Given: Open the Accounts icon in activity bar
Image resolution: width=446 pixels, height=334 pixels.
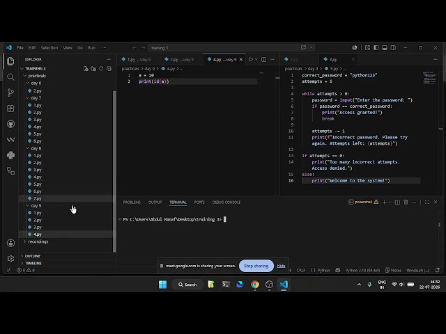Looking at the screenshot, I should click(x=10, y=243).
